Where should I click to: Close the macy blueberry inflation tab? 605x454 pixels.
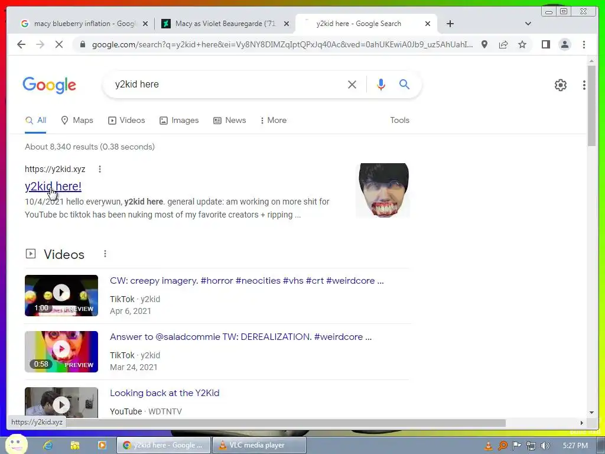145,24
